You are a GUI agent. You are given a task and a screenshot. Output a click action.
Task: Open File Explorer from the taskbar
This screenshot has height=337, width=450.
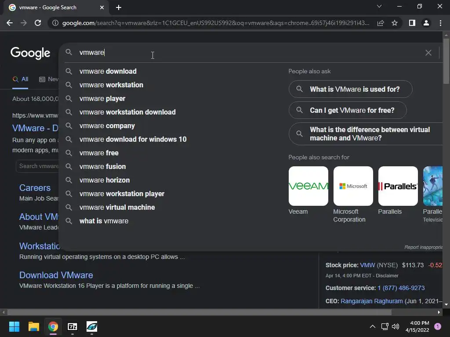click(x=33, y=326)
